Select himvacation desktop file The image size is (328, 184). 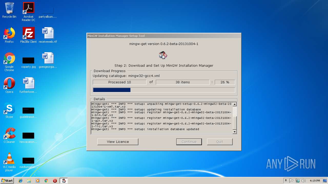28,137
